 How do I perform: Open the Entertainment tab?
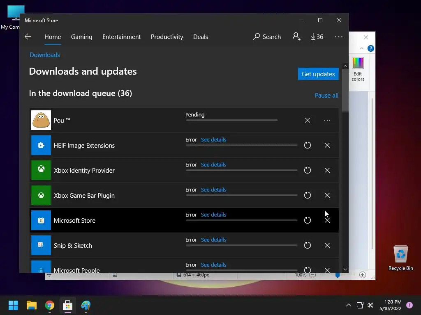point(121,37)
